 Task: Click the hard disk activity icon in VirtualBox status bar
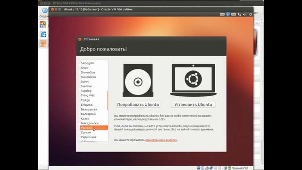point(198,168)
